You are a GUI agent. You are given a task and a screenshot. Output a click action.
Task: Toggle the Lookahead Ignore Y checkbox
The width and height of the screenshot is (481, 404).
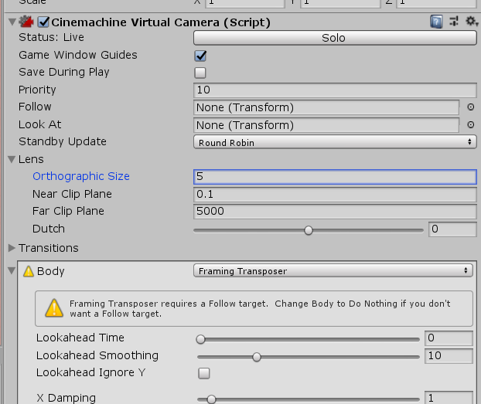(203, 373)
